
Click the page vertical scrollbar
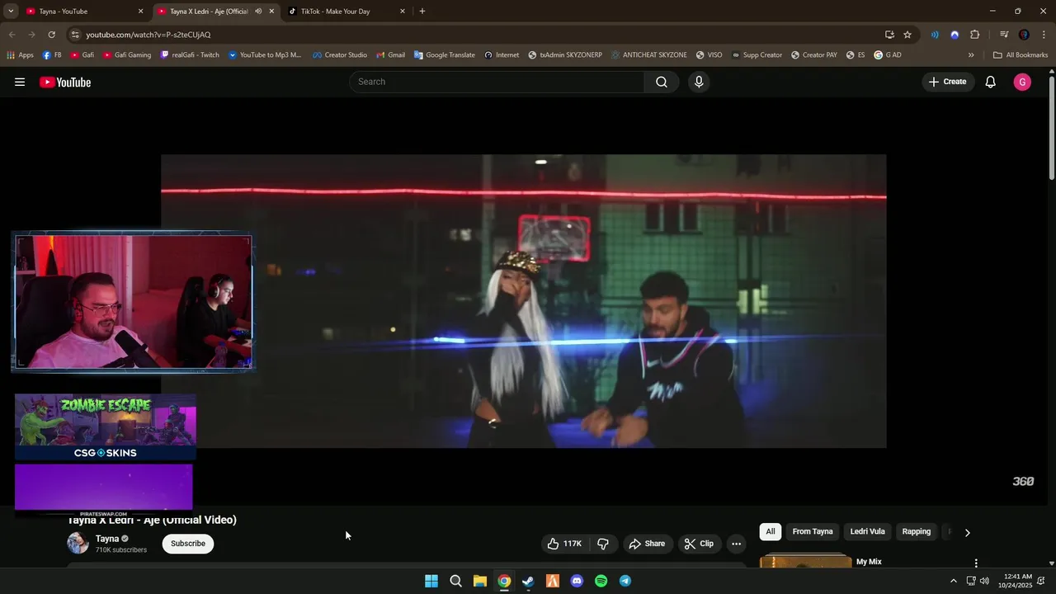(x=1051, y=128)
